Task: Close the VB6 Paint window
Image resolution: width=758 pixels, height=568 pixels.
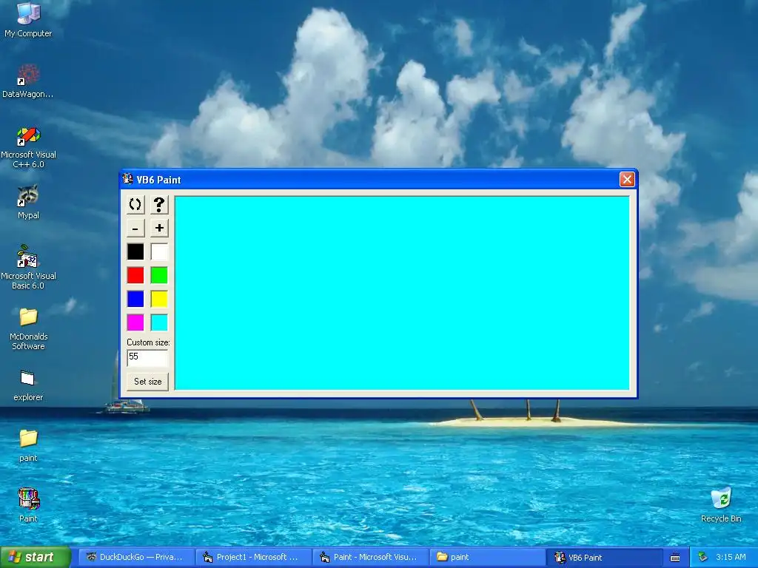Action: click(x=627, y=180)
